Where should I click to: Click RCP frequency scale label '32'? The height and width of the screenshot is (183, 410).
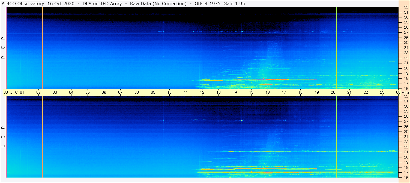pos(406,7)
